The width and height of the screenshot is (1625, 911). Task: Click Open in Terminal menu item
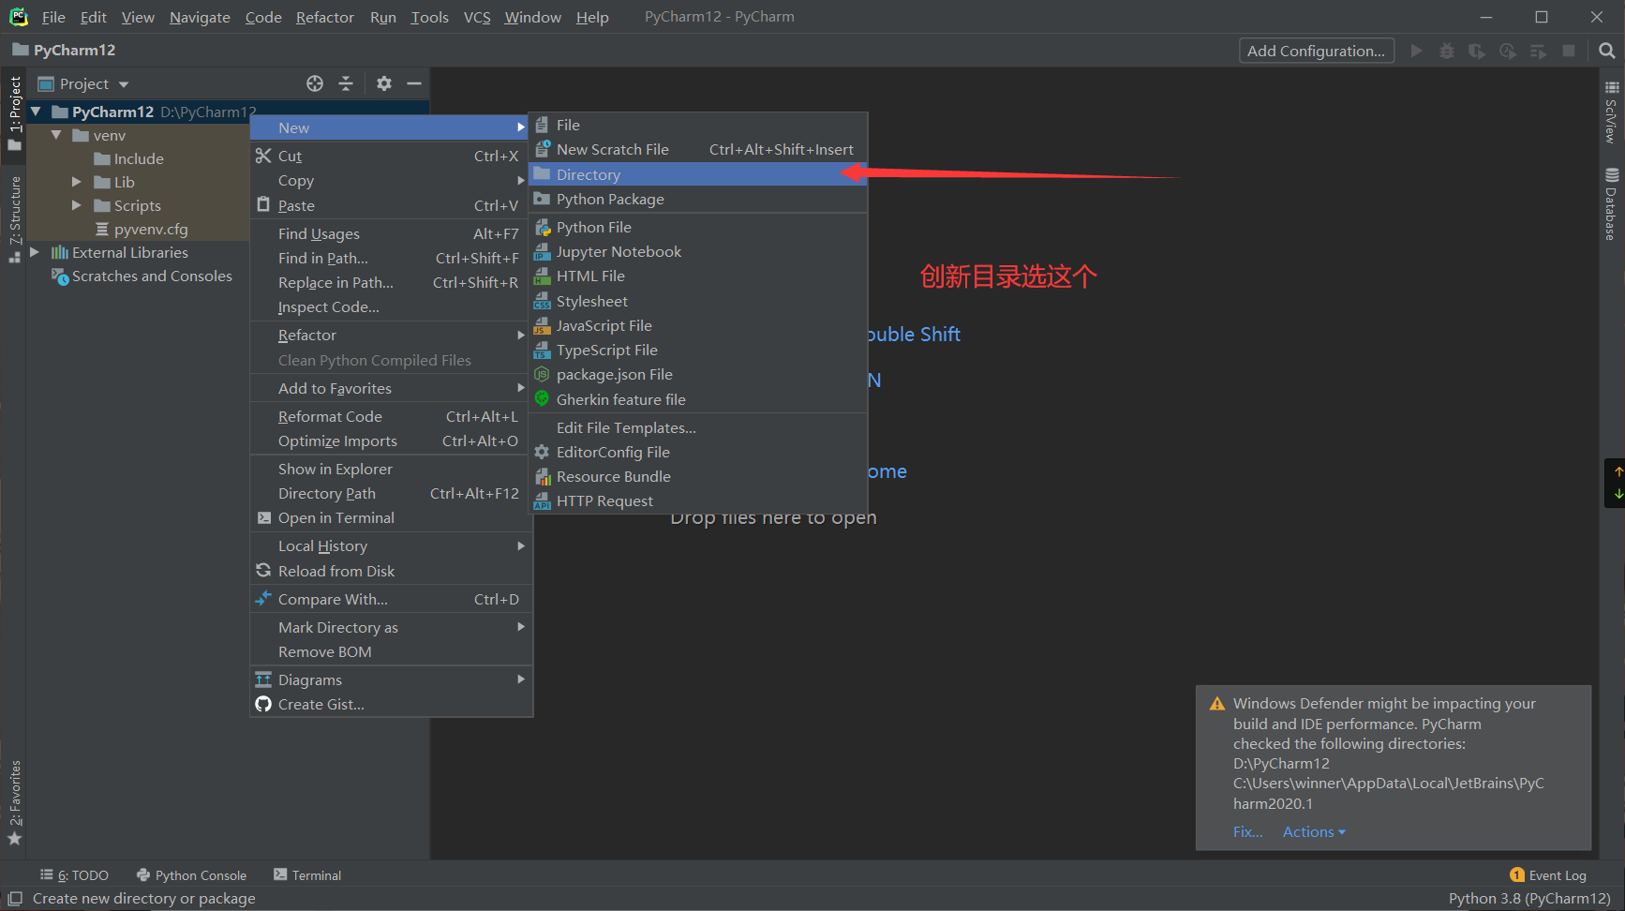coord(391,518)
